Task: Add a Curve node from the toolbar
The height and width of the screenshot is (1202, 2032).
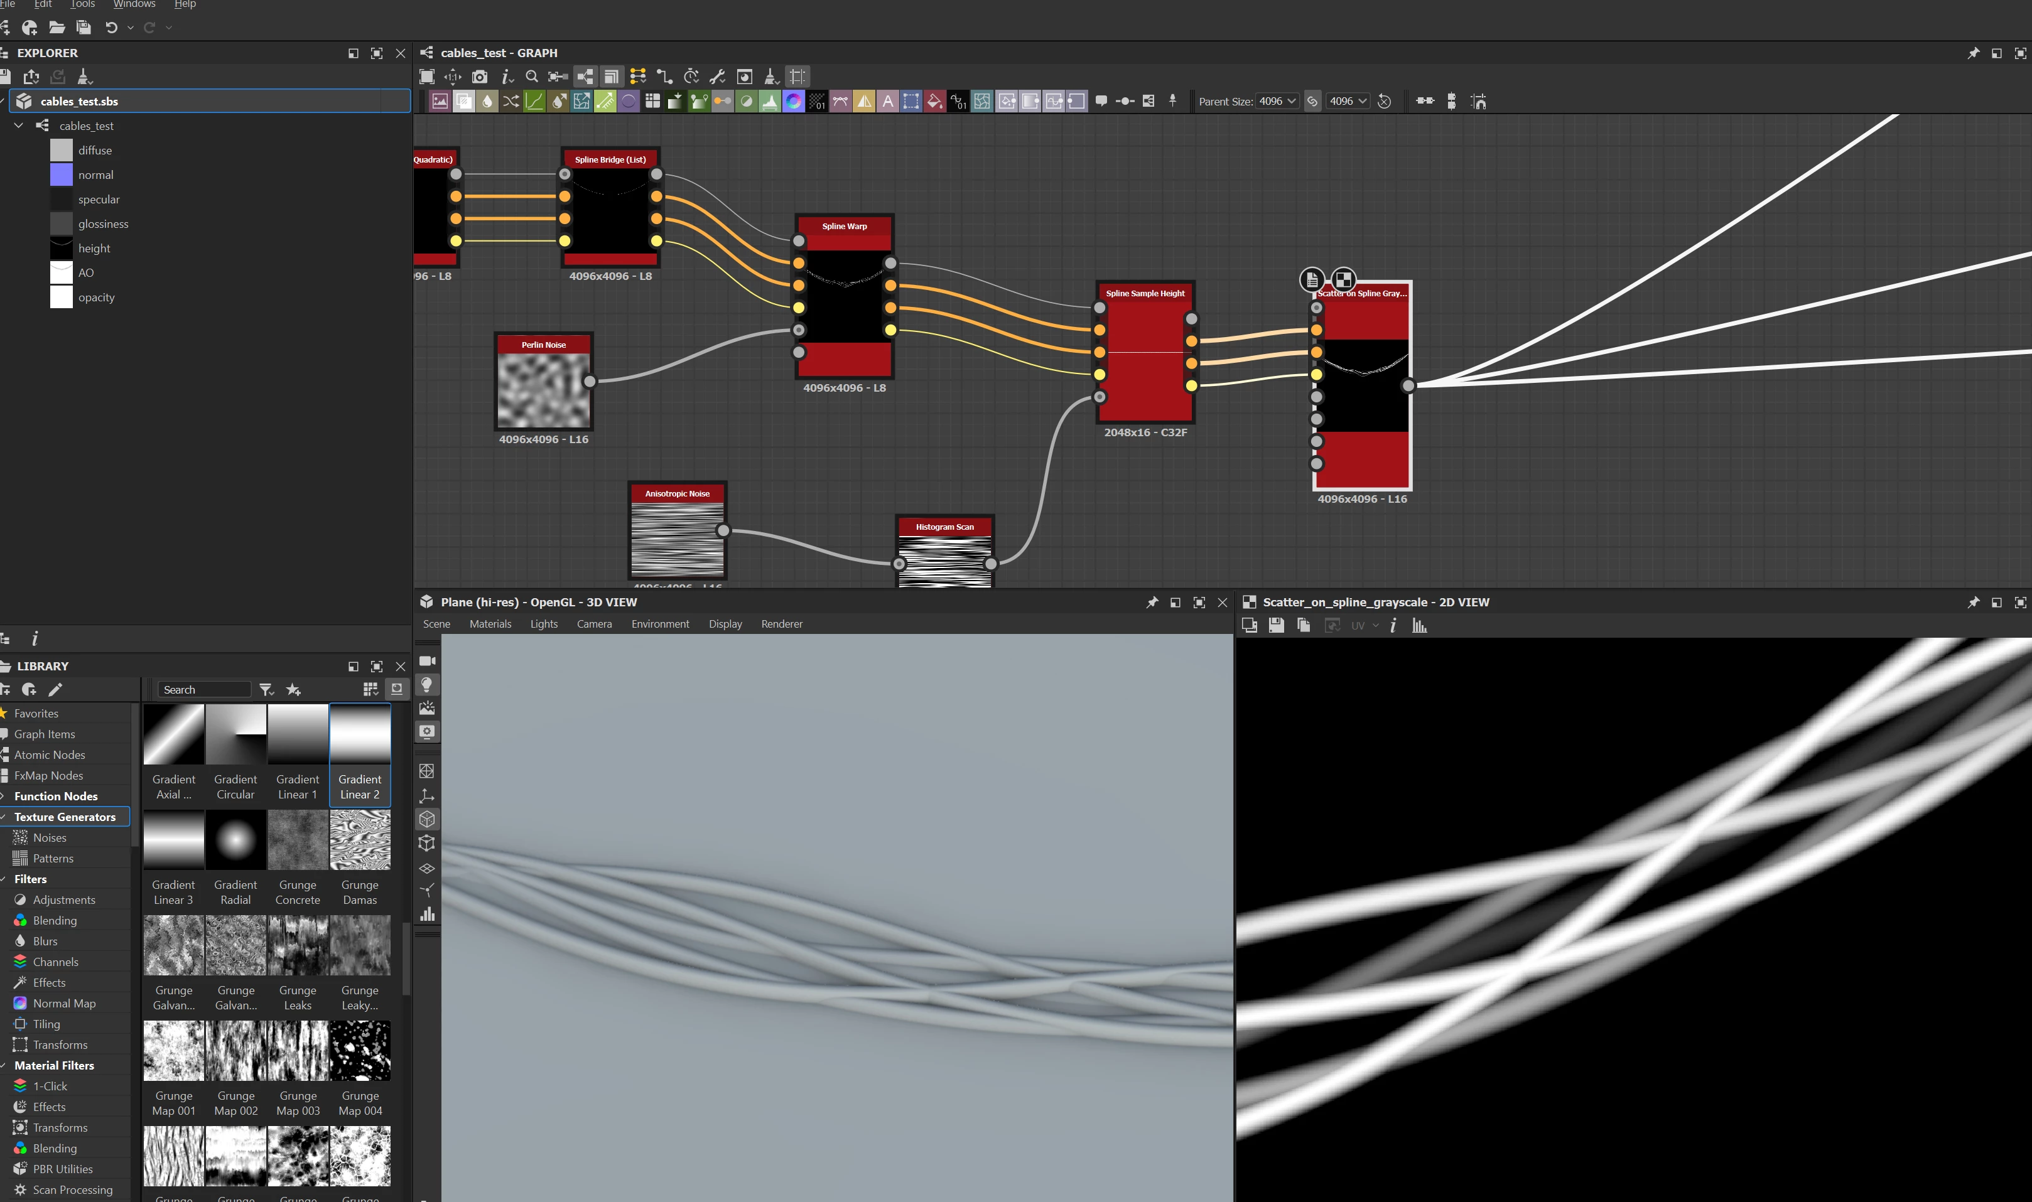Action: coord(534,101)
